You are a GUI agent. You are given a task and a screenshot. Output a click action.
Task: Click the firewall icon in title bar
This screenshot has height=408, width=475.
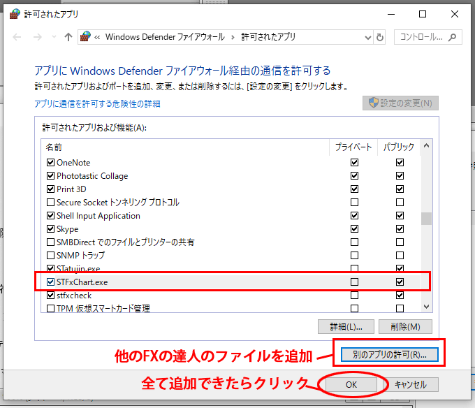(15, 14)
